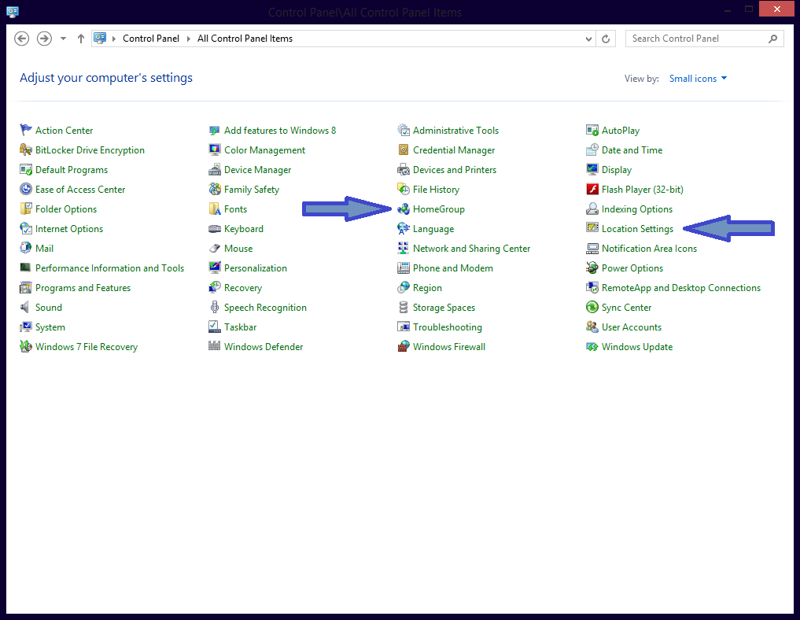
Task: Click the Control Panel window title icon
Action: coord(13,11)
